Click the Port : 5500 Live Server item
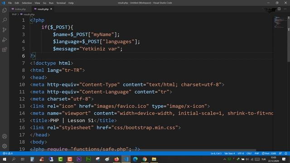 click(x=269, y=153)
